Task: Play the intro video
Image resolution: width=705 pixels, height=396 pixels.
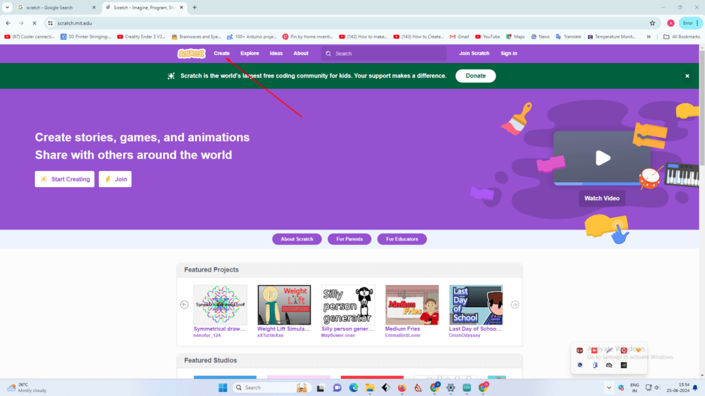Action: click(602, 158)
